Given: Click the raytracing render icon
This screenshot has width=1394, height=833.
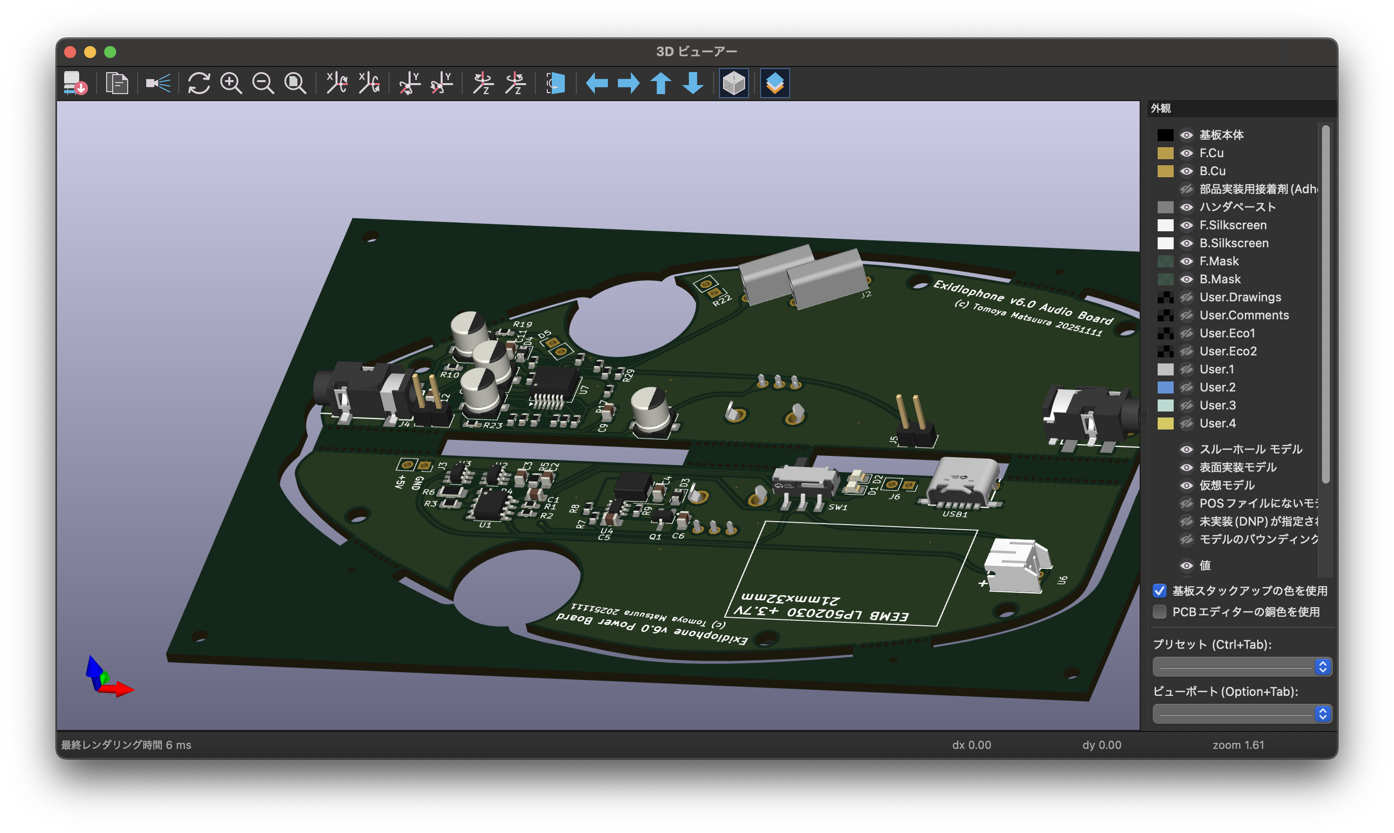Looking at the screenshot, I should (158, 83).
